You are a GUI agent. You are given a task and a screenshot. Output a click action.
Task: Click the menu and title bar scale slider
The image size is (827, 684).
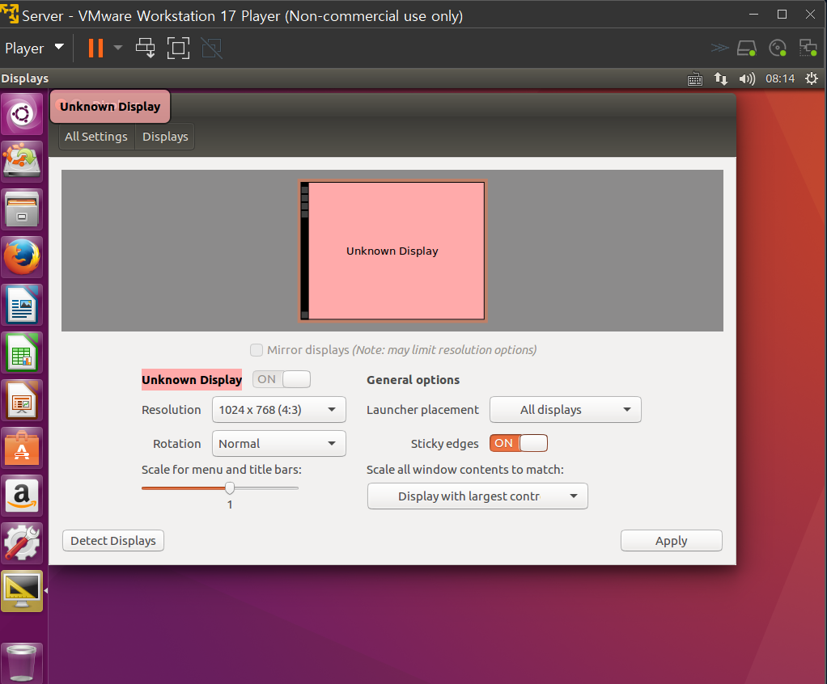click(x=230, y=488)
